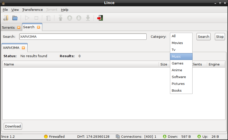228x140 pixels.
Task: Close the ХАРИЗМА results tab
Action: pos(23,48)
